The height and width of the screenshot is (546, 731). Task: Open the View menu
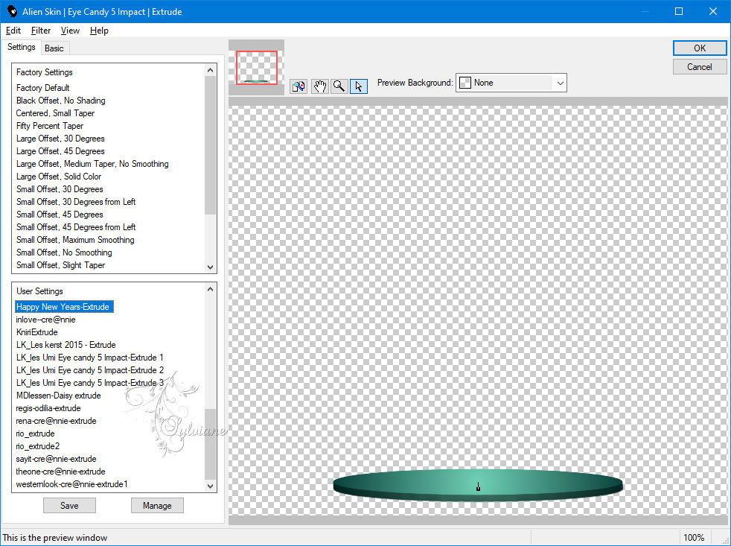coord(70,31)
